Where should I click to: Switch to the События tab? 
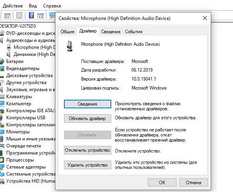[133, 32]
